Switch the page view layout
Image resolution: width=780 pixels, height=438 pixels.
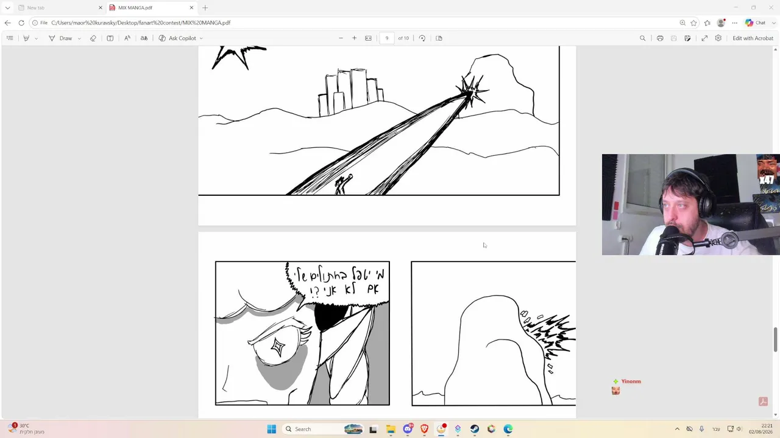[x=439, y=38]
